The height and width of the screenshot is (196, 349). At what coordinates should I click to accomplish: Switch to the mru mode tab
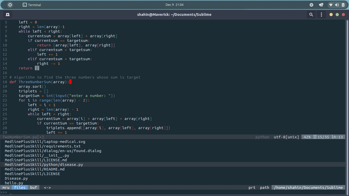[x=6, y=188]
